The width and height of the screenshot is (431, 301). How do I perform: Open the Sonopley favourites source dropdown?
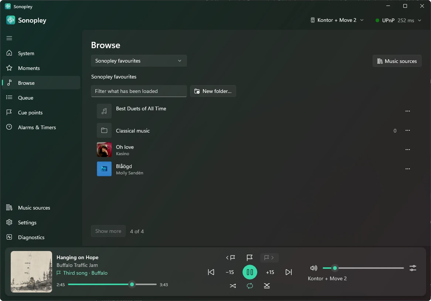pos(139,61)
